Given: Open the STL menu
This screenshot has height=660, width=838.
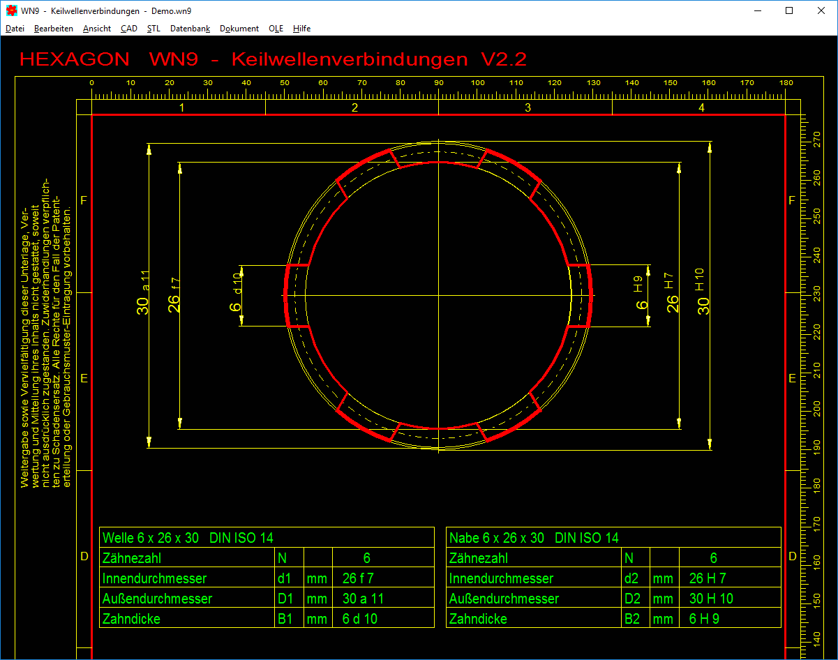Looking at the screenshot, I should [154, 29].
